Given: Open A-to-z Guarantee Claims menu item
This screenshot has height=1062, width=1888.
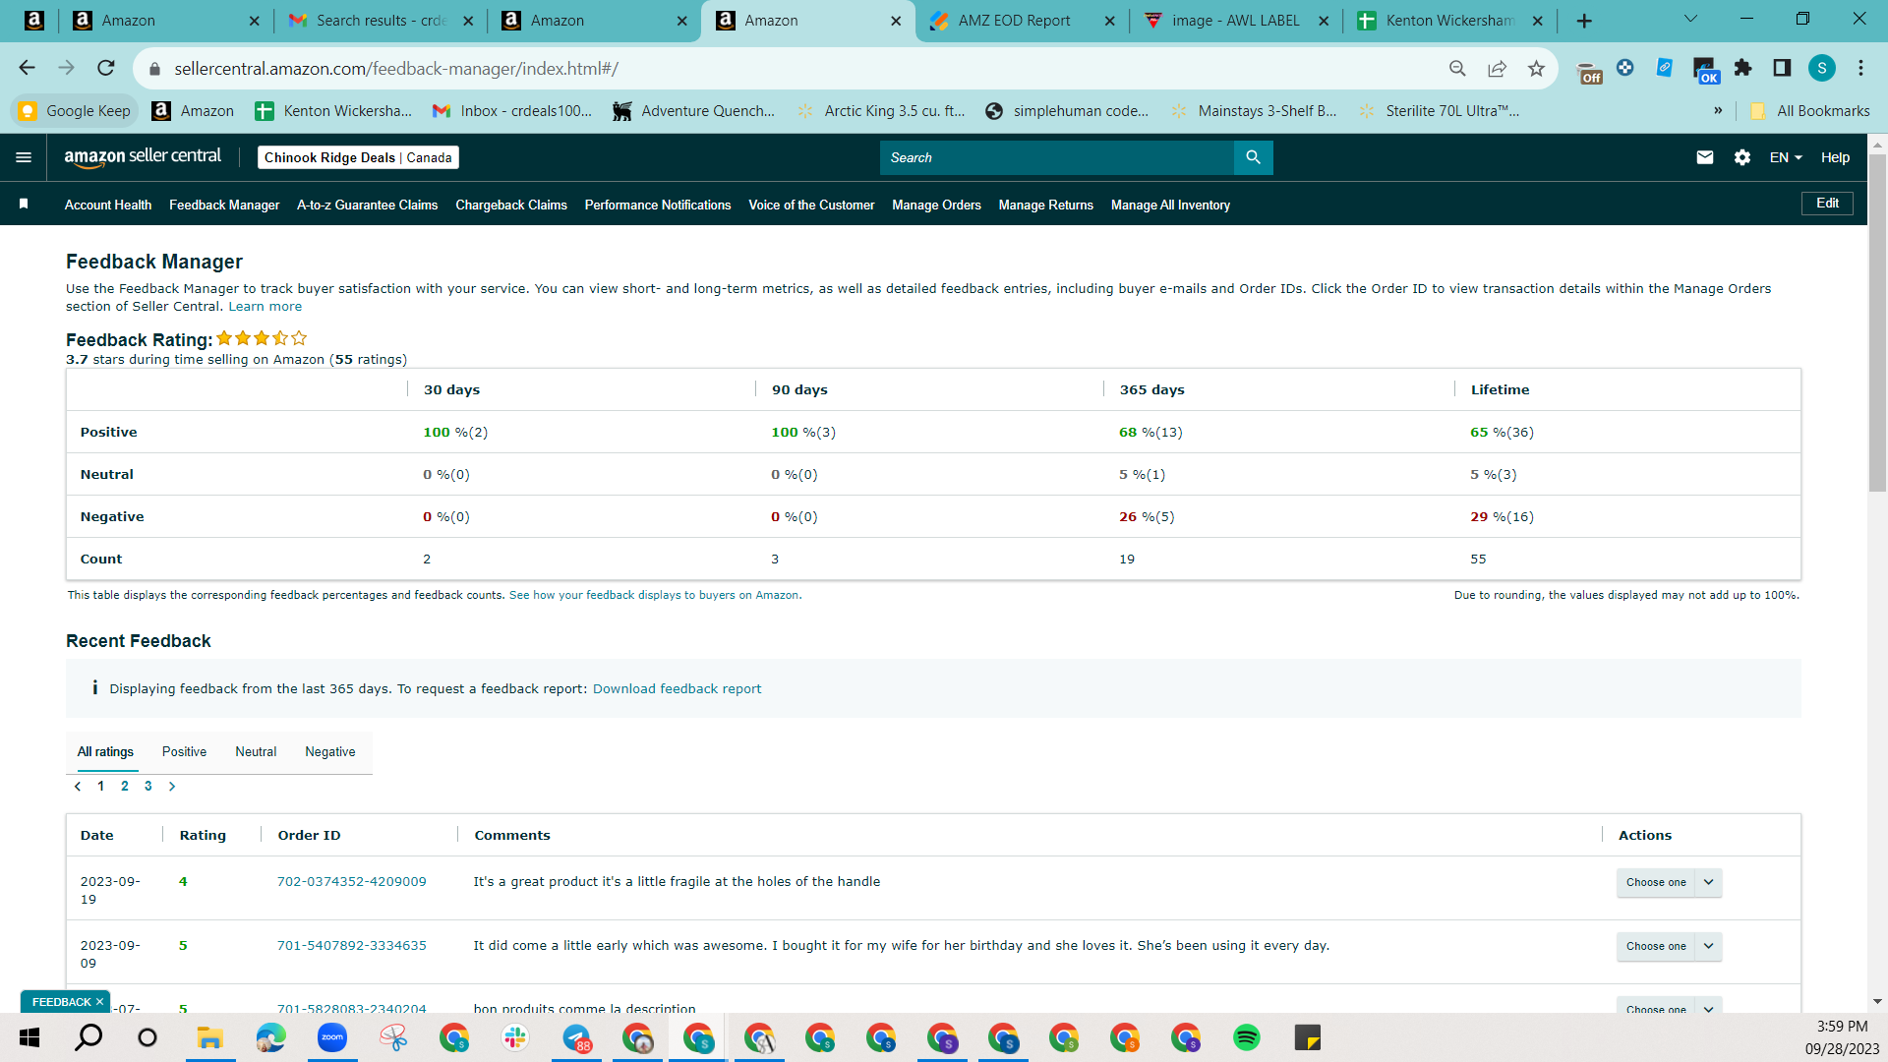Looking at the screenshot, I should point(367,205).
